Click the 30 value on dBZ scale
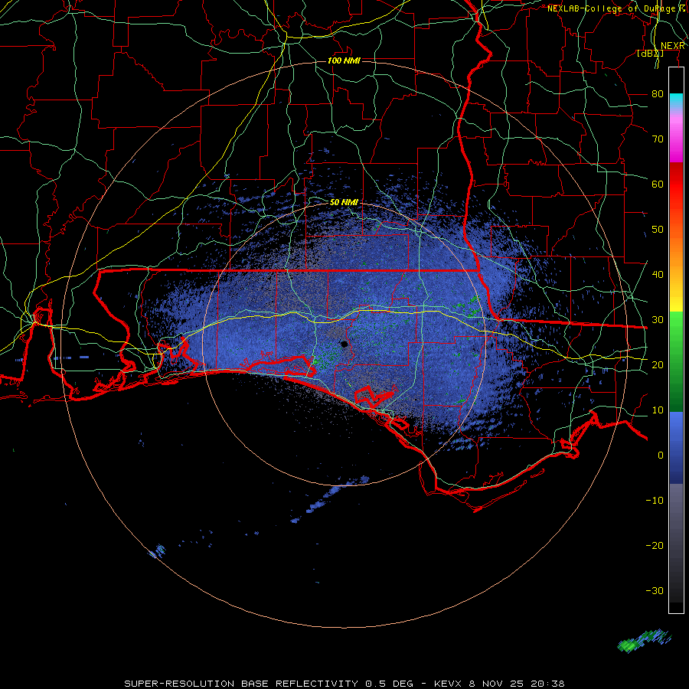Image resolution: width=689 pixels, height=689 pixels. (658, 320)
